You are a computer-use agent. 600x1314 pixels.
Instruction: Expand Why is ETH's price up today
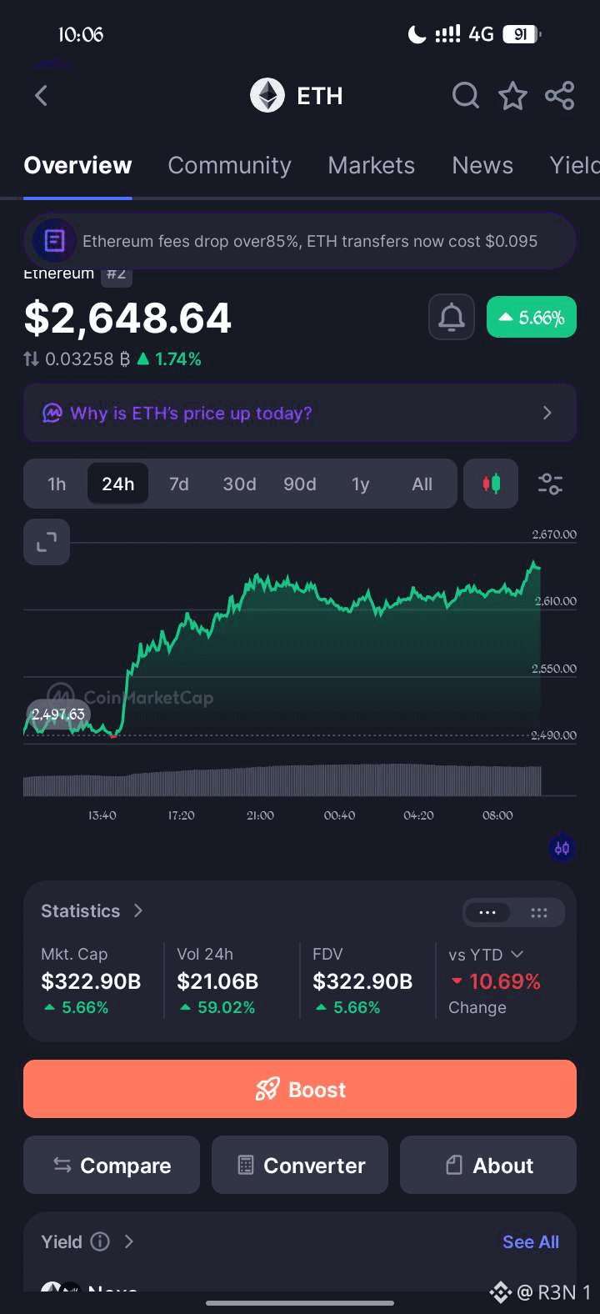click(x=300, y=413)
